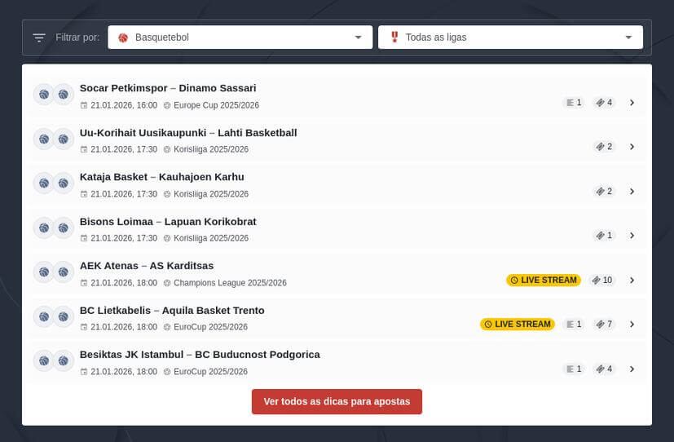Click Ver todos as dicas para apostas button

tap(337, 402)
